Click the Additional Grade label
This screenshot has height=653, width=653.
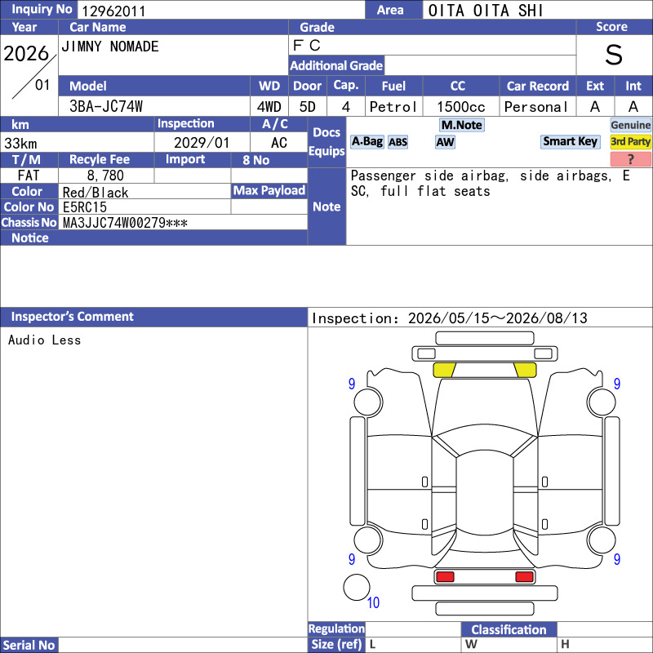(x=336, y=65)
